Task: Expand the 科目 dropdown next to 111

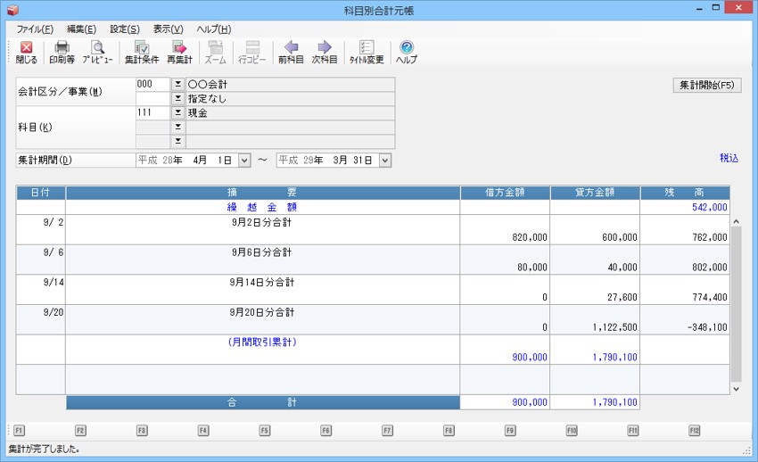Action: click(x=177, y=113)
